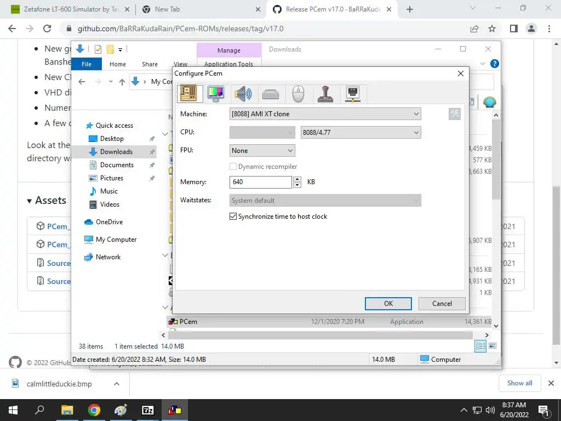The width and height of the screenshot is (561, 421).
Task: Click the machine configure tools icon
Action: [x=454, y=114]
